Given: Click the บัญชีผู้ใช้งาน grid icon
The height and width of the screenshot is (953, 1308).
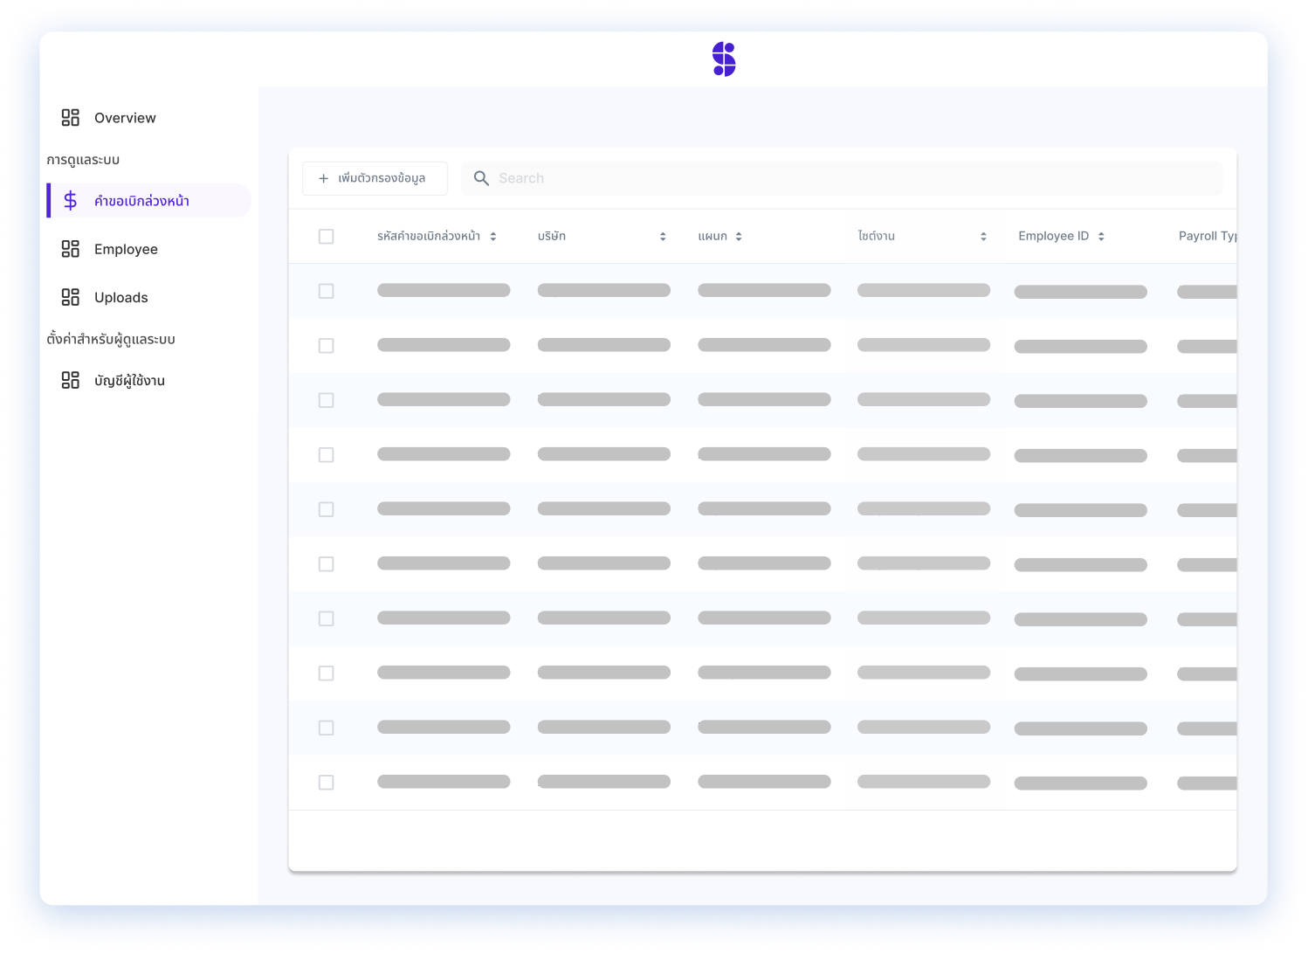Looking at the screenshot, I should tap(71, 380).
